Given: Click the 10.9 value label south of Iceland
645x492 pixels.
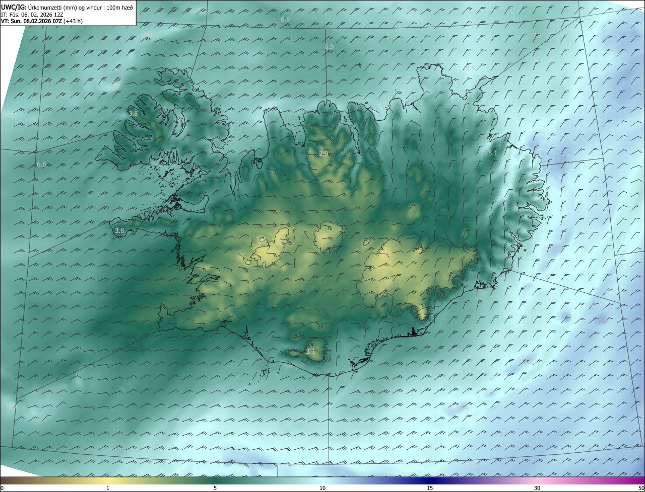Looking at the screenshot, I should point(462,408).
